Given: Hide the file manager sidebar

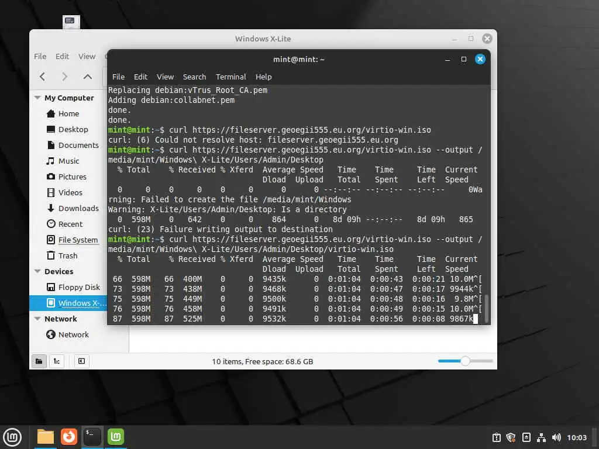Looking at the screenshot, I should pyautogui.click(x=81, y=361).
